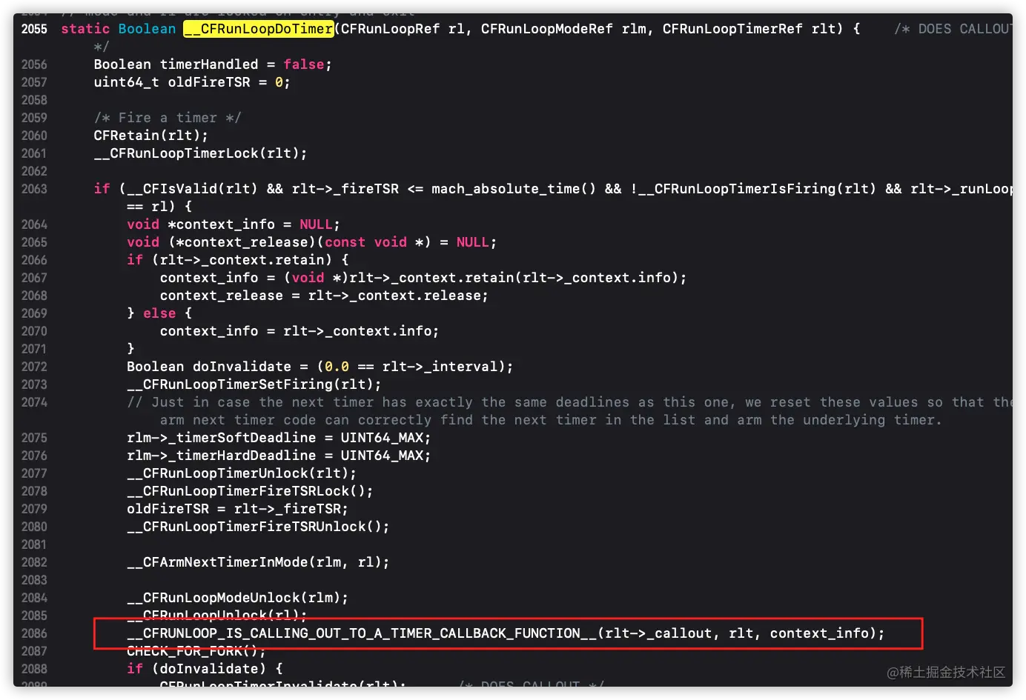Screen dimensions: 1026x700
Task: Click line number 2086 in the gutter
Action: click(x=34, y=633)
